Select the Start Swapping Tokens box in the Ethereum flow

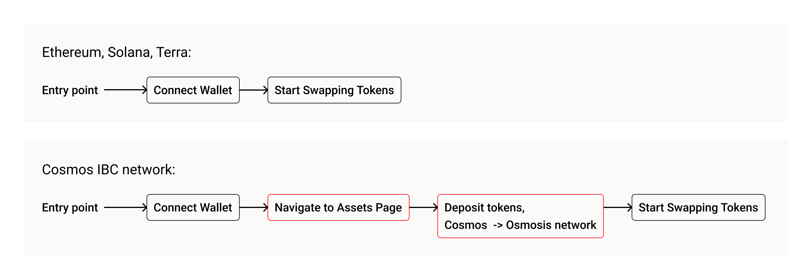(334, 90)
